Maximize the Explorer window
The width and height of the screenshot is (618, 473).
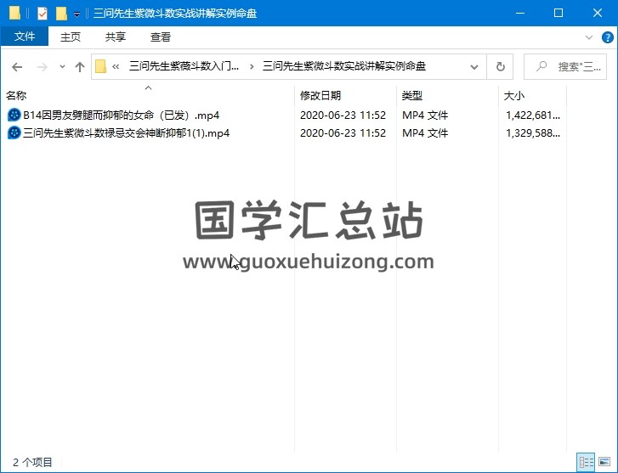pos(558,13)
